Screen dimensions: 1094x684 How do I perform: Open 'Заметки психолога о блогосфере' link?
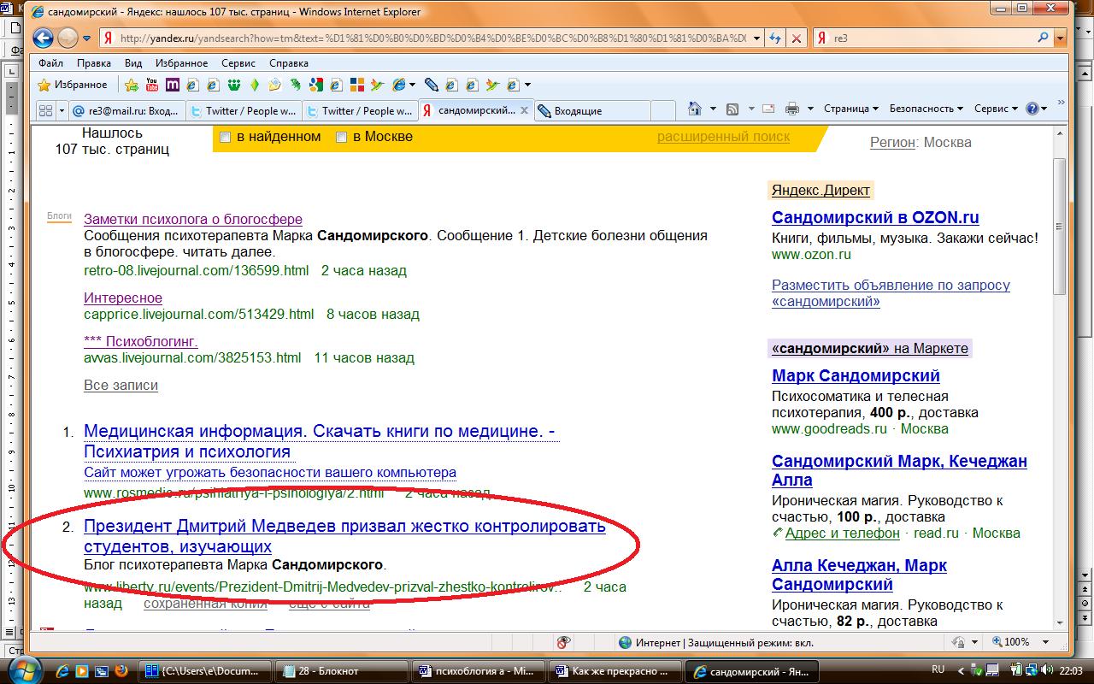[193, 220]
